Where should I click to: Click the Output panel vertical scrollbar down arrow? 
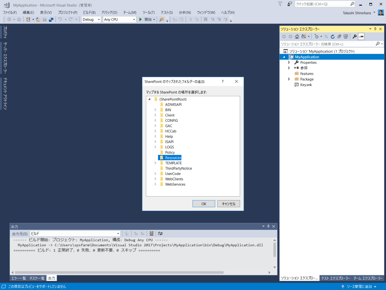(x=275, y=267)
